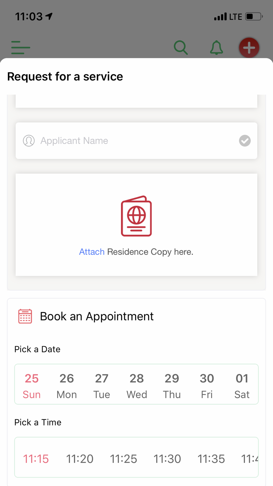The image size is (273, 486).
Task: Open the hamburger menu icon
Action: click(x=20, y=48)
